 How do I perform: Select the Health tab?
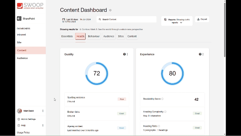(80, 36)
